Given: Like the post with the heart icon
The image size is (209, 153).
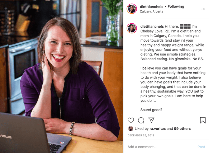Looking at the screenshot, I should (131, 120).
